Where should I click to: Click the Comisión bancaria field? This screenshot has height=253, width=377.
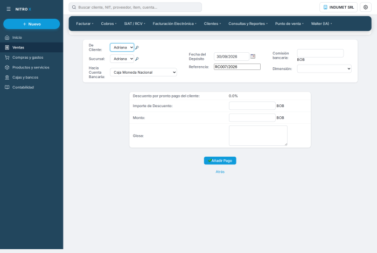pyautogui.click(x=320, y=53)
